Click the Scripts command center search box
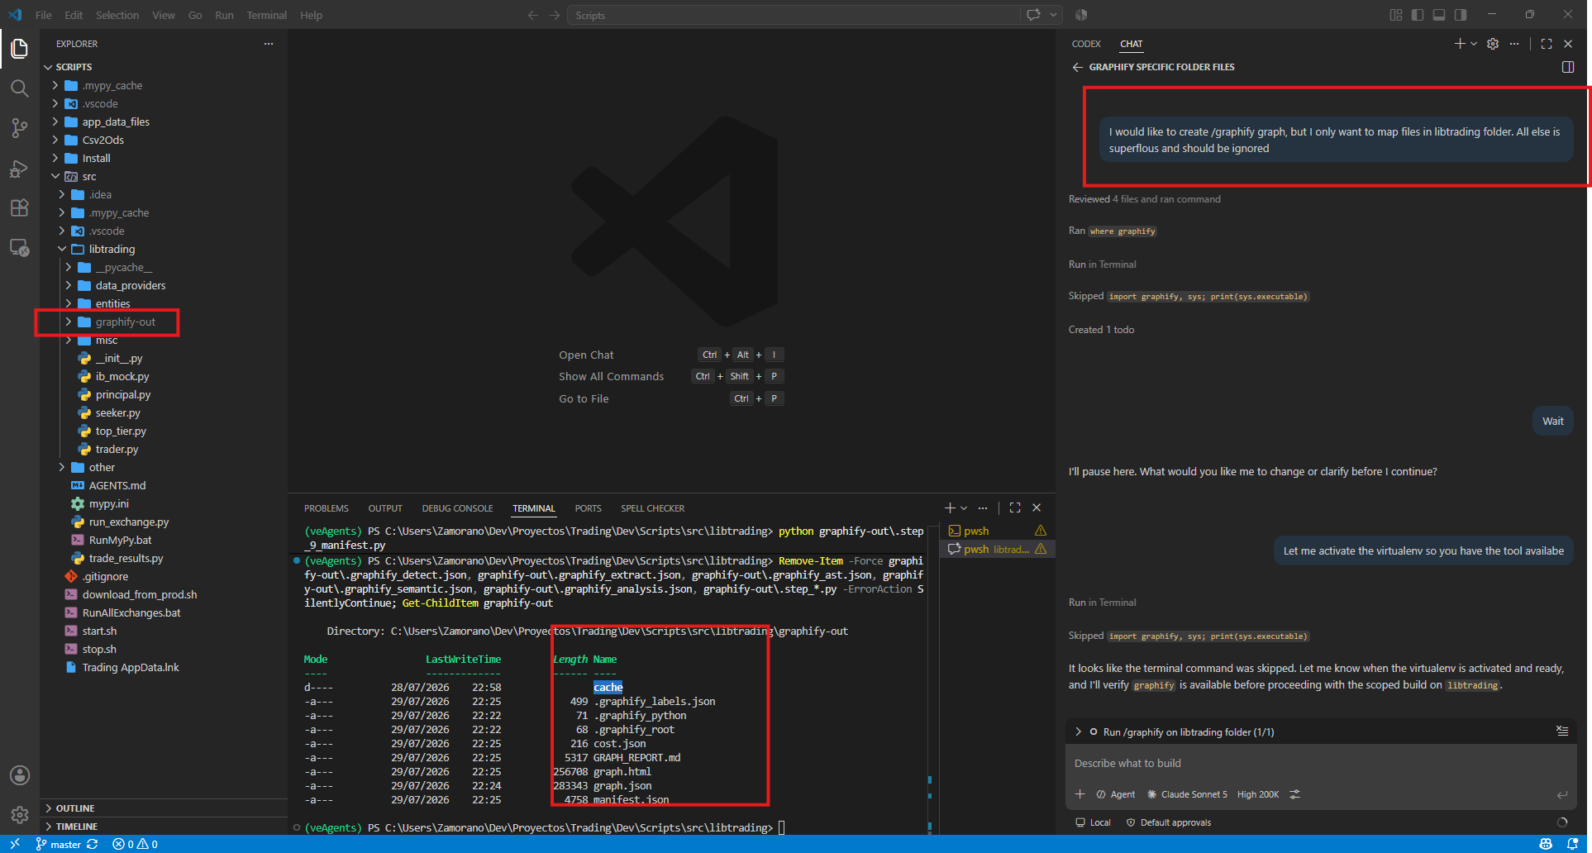Viewport: 1592px width, 853px height. [x=793, y=15]
